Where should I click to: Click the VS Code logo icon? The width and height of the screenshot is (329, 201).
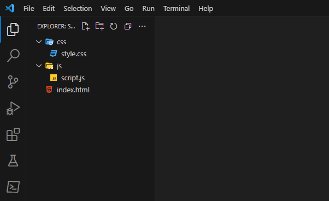tap(10, 8)
